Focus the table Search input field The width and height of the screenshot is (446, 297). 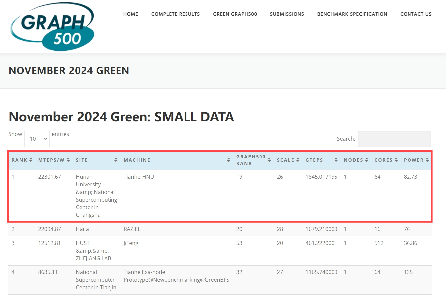click(x=394, y=139)
